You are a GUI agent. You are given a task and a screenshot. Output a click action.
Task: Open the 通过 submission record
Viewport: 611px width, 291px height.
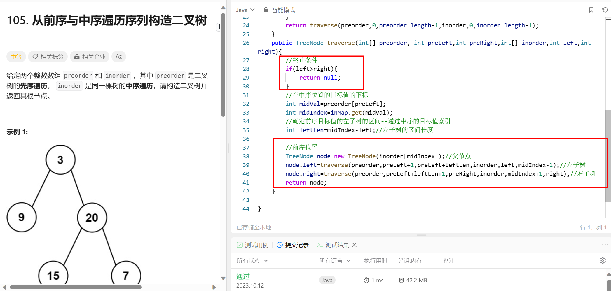(243, 276)
